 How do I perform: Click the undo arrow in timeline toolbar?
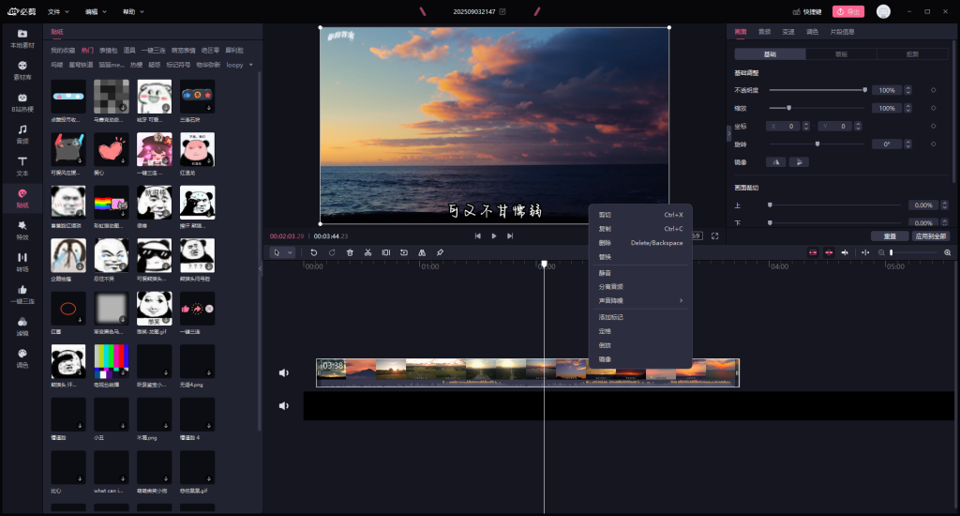tap(313, 252)
